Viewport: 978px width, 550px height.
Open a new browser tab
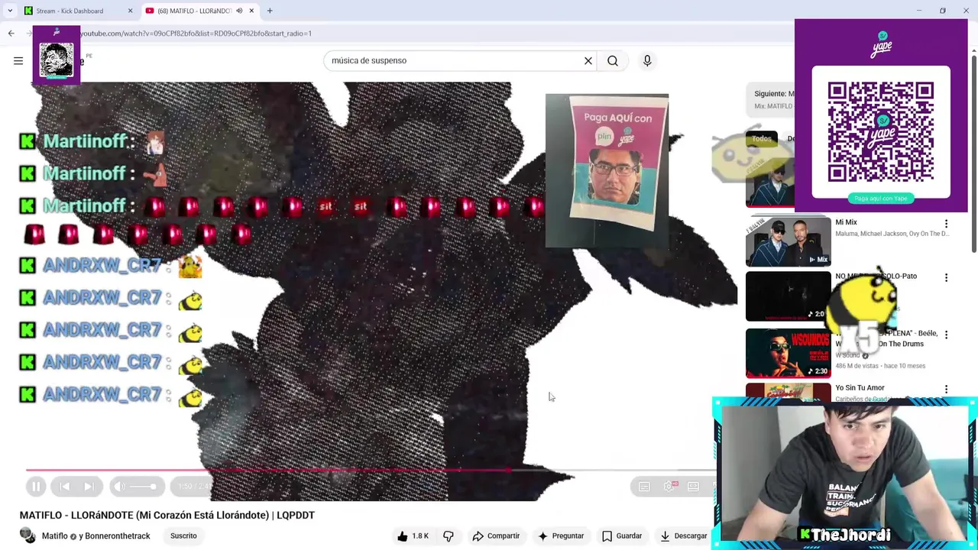[270, 11]
